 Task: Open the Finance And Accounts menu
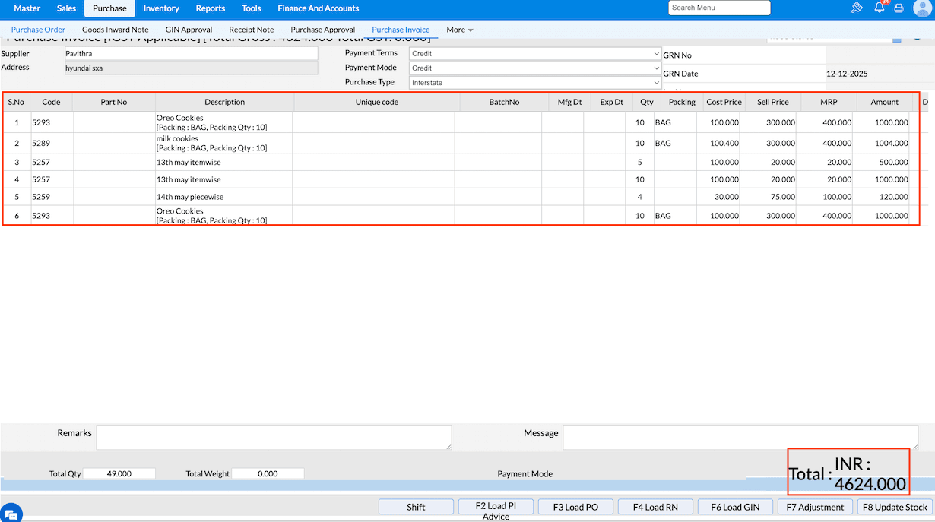click(318, 8)
